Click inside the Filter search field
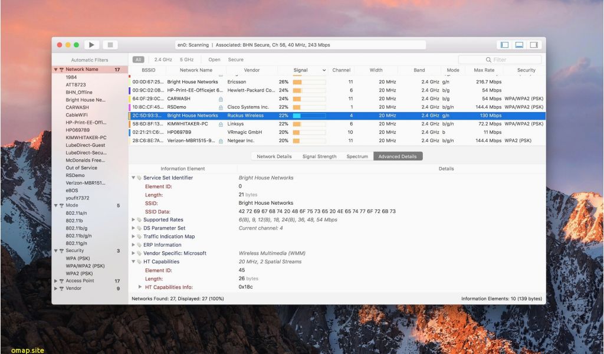Screen dimensions: 604x354 500,60
